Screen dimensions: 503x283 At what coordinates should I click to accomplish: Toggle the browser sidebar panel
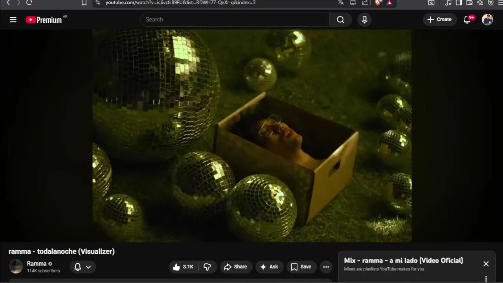coord(459,3)
